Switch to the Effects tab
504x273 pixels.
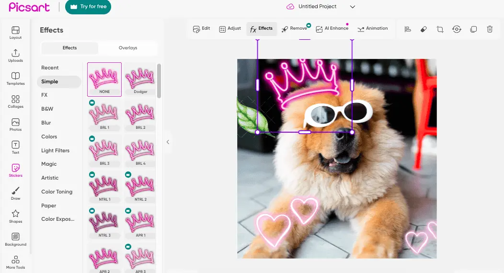(x=70, y=48)
